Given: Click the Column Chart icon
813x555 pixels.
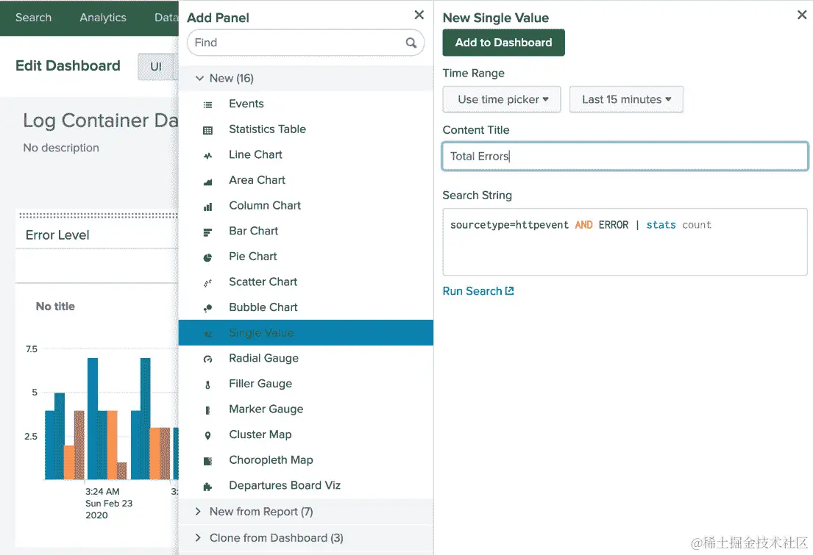Looking at the screenshot, I should point(208,207).
